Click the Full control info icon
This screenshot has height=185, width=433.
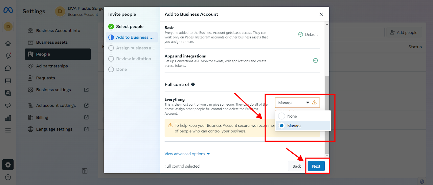[x=193, y=84]
